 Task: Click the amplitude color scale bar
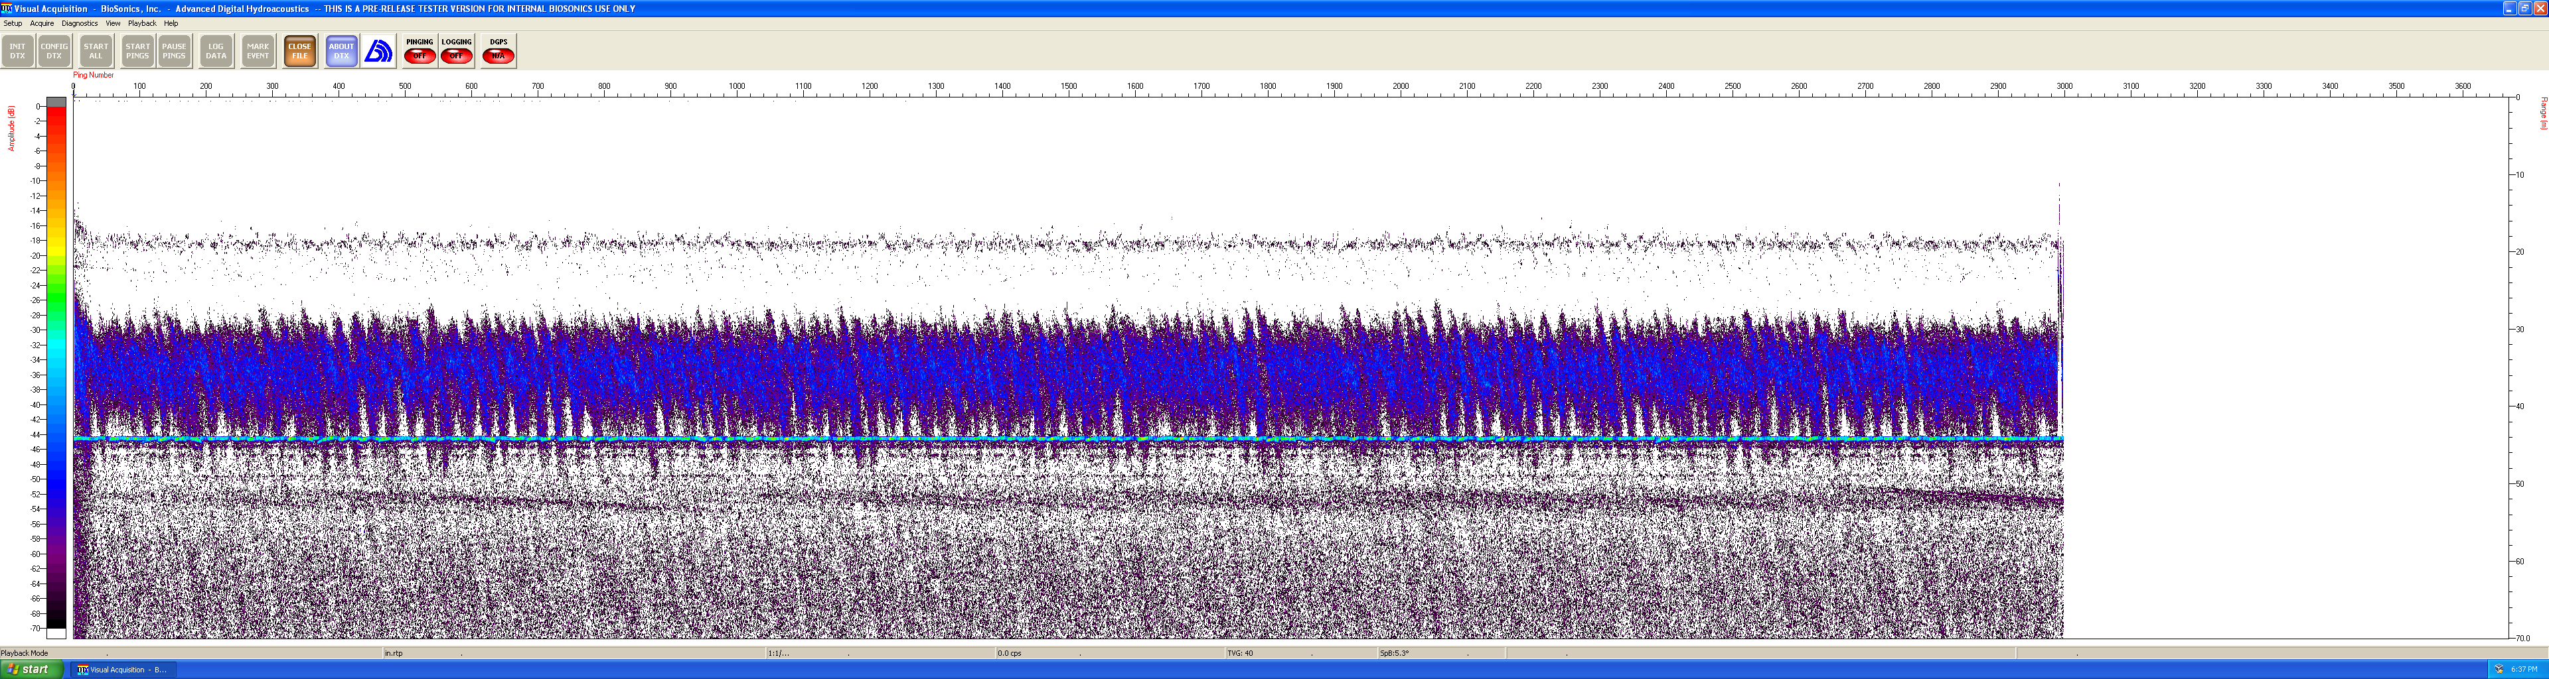56,367
